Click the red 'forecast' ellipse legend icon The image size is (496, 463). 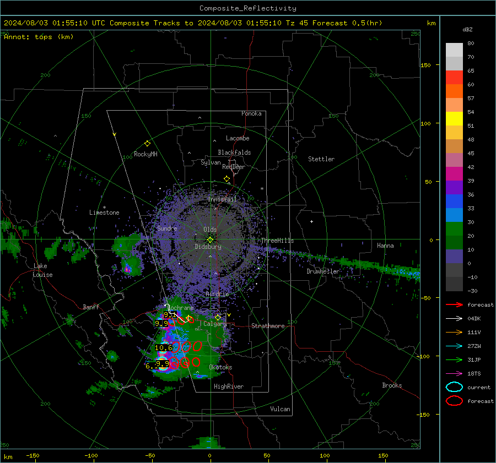[x=454, y=401]
